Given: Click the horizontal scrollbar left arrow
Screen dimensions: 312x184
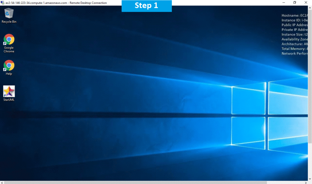Looking at the screenshot, I should point(2,182).
